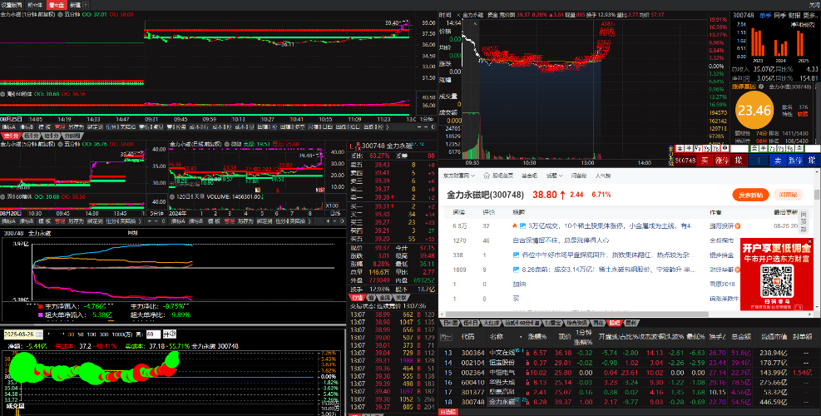Click 另存为 on the top chart toolbar
This screenshot has height=416, width=821.
coord(76,126)
